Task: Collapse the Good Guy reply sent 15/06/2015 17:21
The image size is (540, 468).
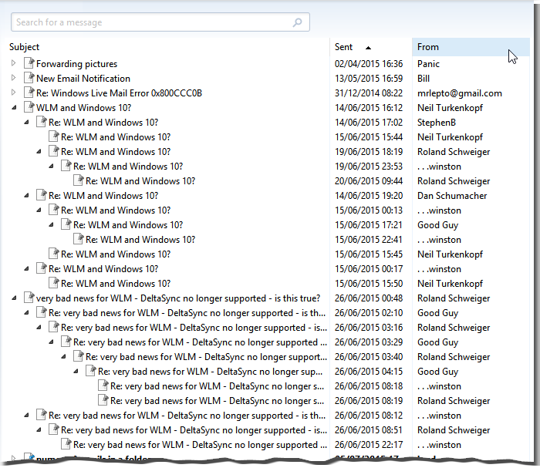Action: (52, 225)
